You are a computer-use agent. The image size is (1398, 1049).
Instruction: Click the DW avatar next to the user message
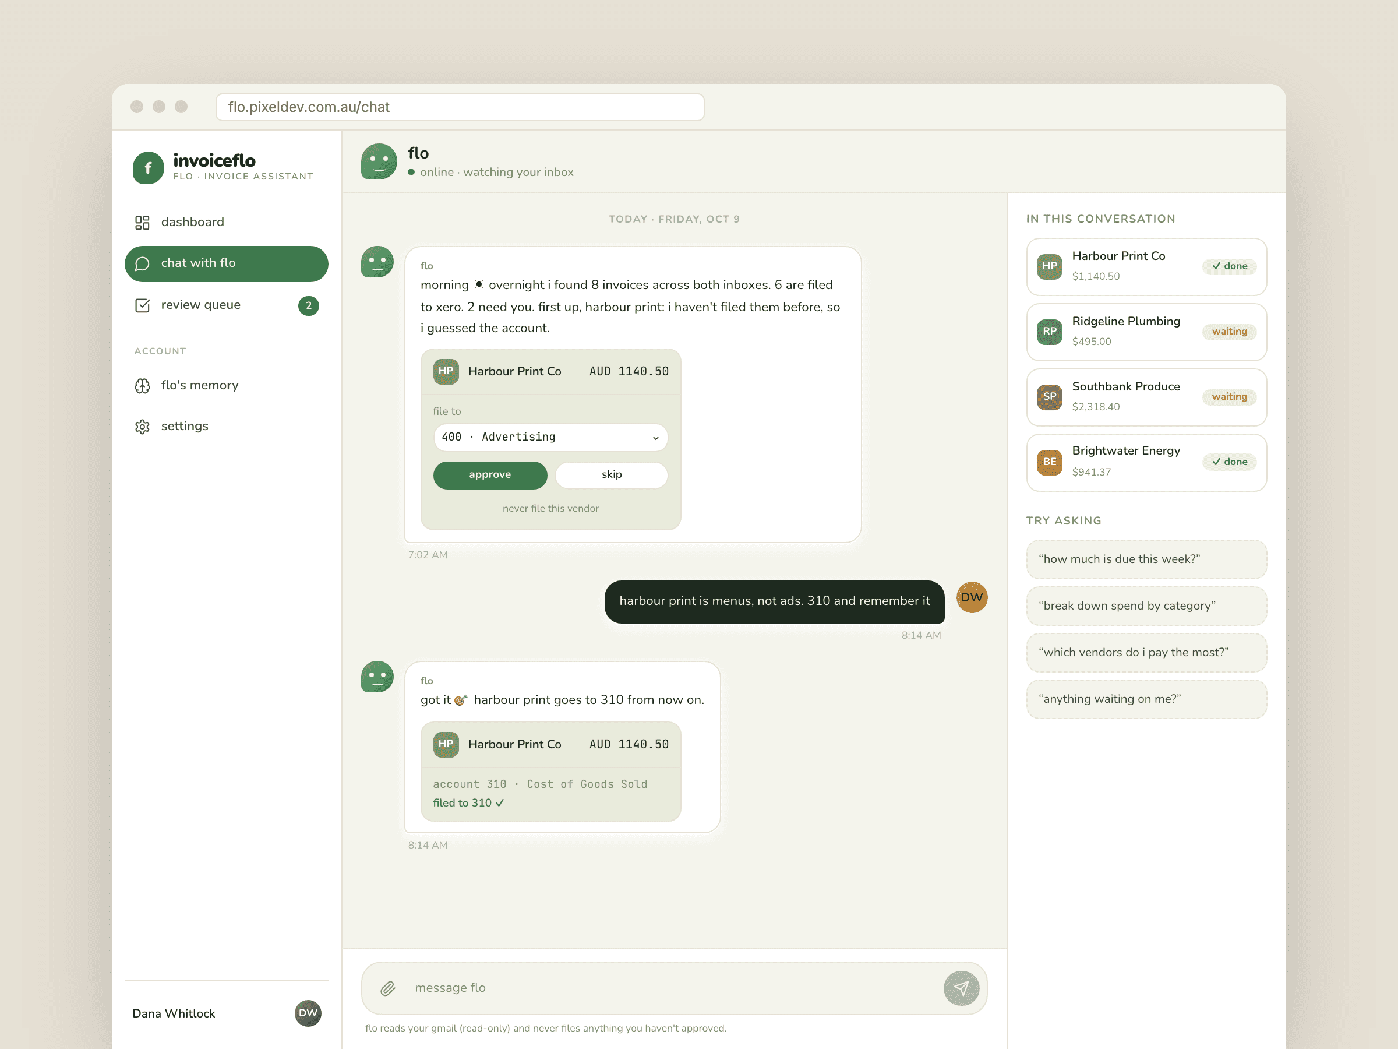[972, 597]
